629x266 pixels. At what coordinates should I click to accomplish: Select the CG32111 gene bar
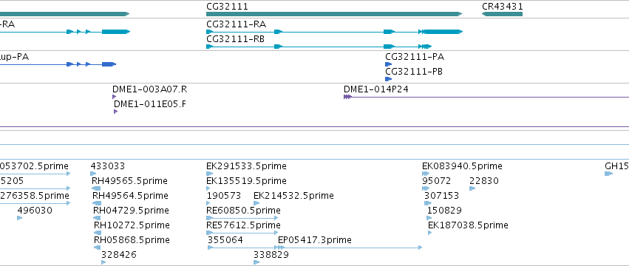[x=334, y=14]
